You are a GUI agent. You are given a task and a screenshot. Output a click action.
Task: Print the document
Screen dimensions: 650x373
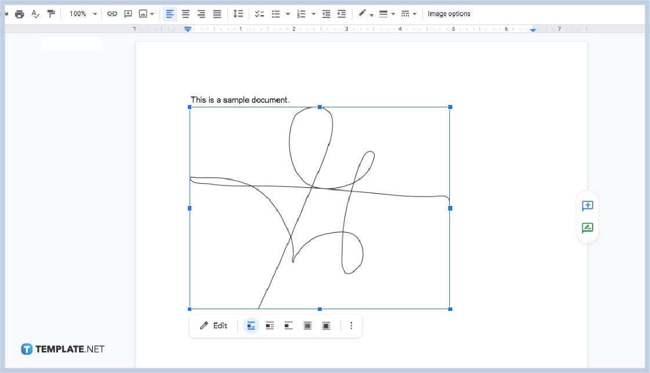click(x=20, y=13)
